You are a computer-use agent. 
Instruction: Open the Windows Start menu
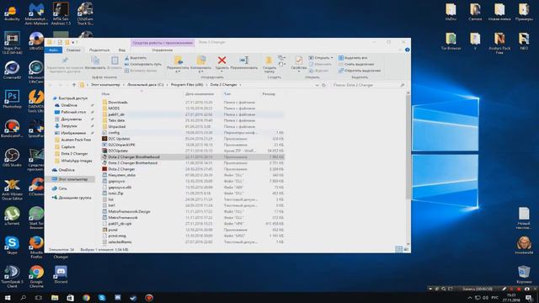tap(8, 297)
